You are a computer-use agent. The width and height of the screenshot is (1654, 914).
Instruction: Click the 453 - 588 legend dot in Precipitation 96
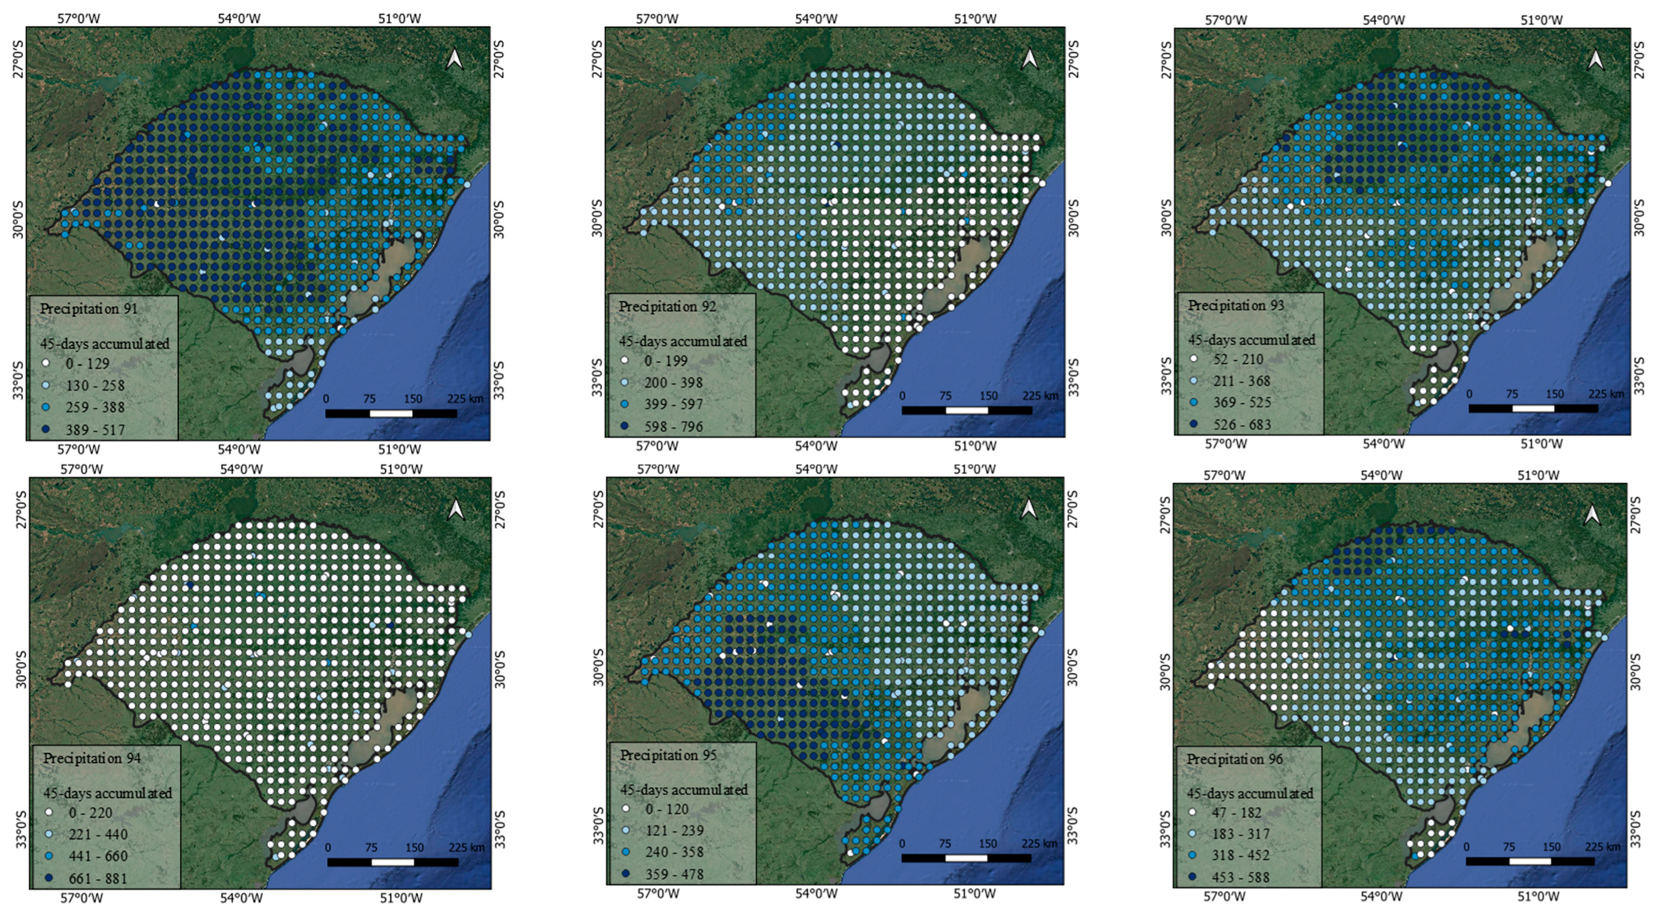(x=1192, y=877)
